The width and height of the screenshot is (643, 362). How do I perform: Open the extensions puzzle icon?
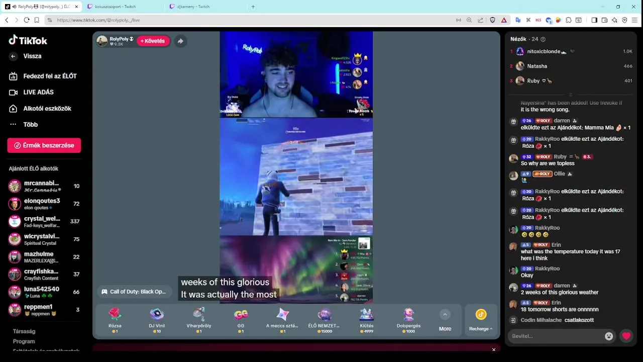pos(569,20)
